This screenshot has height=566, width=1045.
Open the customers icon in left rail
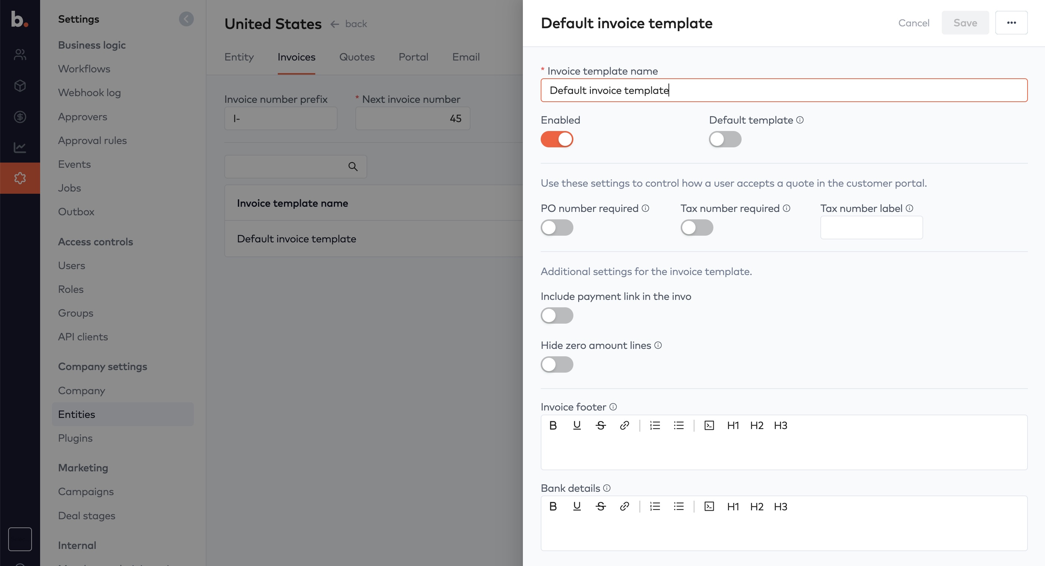(20, 54)
